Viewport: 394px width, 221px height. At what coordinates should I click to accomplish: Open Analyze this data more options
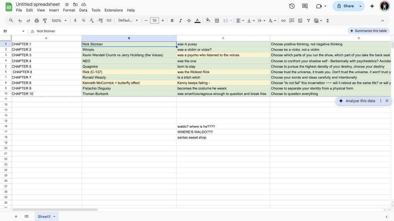(381, 101)
